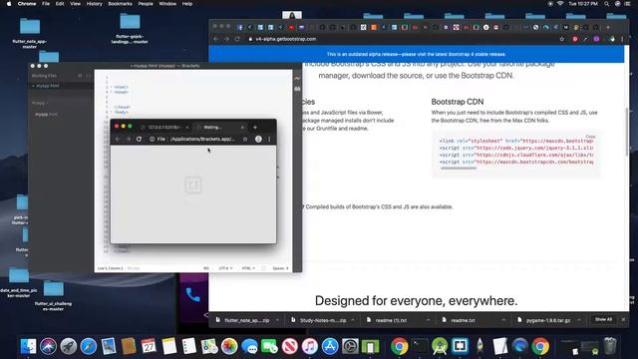Open App Store from the Dock

[330, 346]
